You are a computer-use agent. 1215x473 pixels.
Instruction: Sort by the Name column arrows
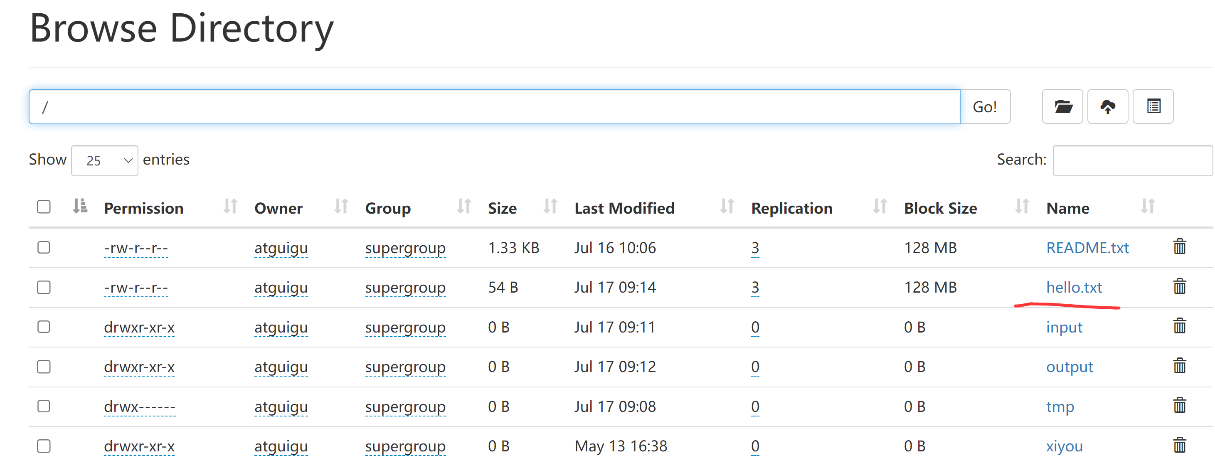pyautogui.click(x=1148, y=207)
